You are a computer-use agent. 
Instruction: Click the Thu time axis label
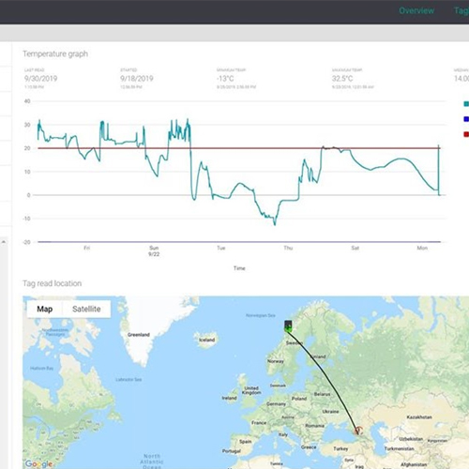[288, 248]
